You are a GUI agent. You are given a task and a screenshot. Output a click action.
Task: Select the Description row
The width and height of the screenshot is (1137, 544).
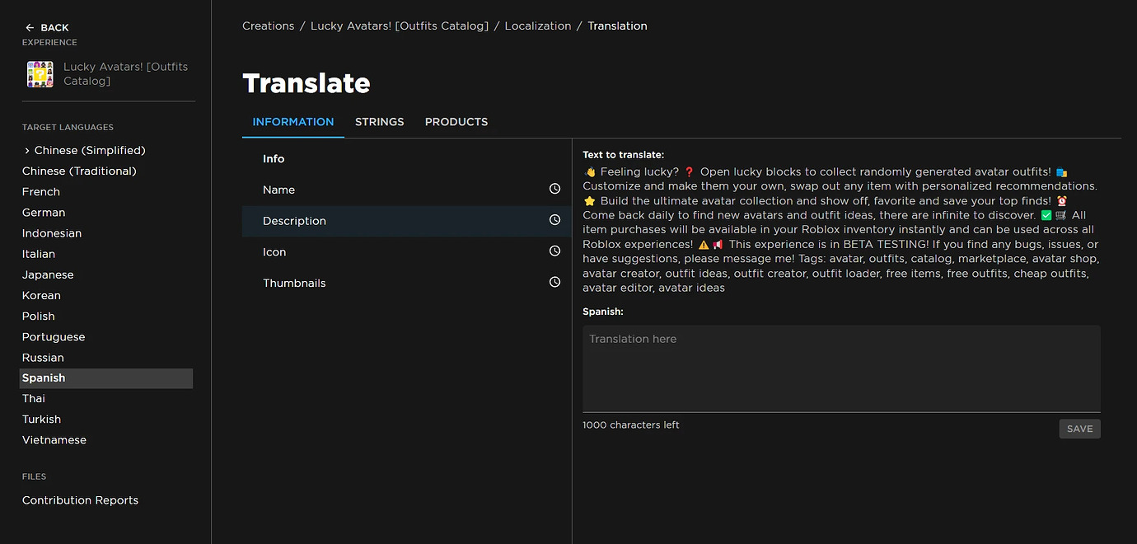tap(406, 221)
